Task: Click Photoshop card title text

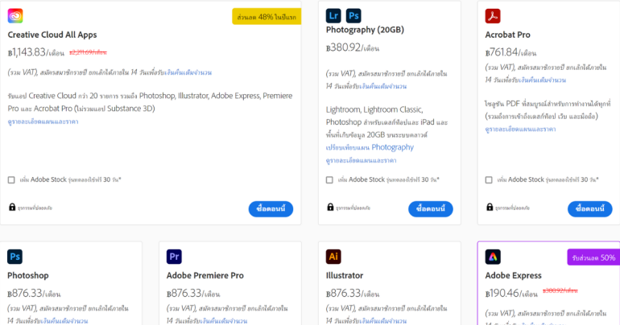Action: [x=28, y=276]
